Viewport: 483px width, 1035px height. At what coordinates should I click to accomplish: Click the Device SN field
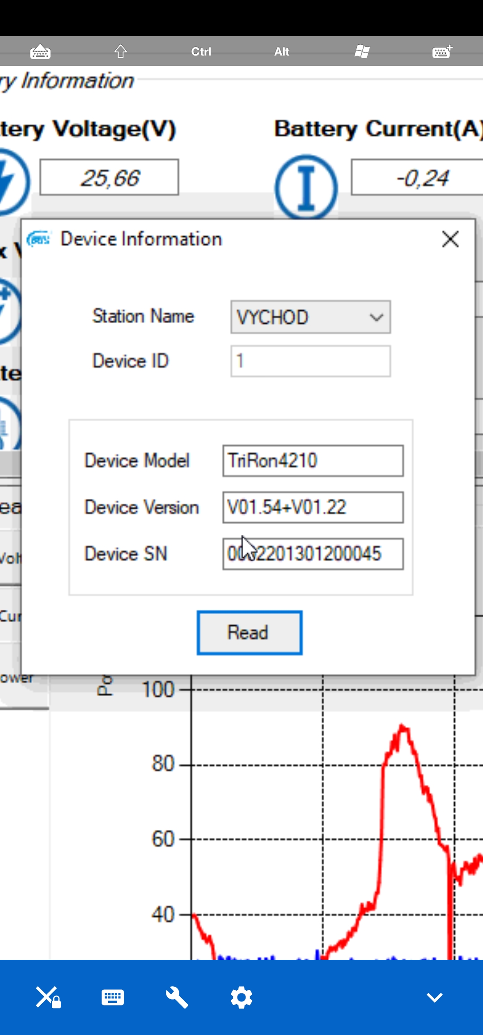tap(313, 554)
